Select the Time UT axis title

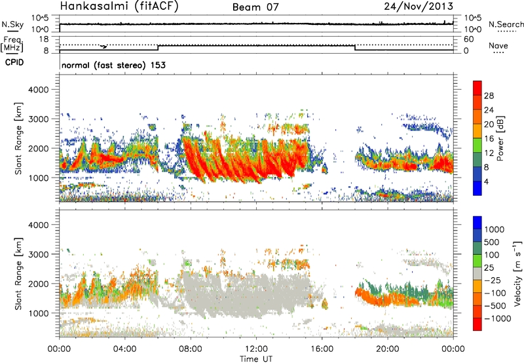coord(256,359)
